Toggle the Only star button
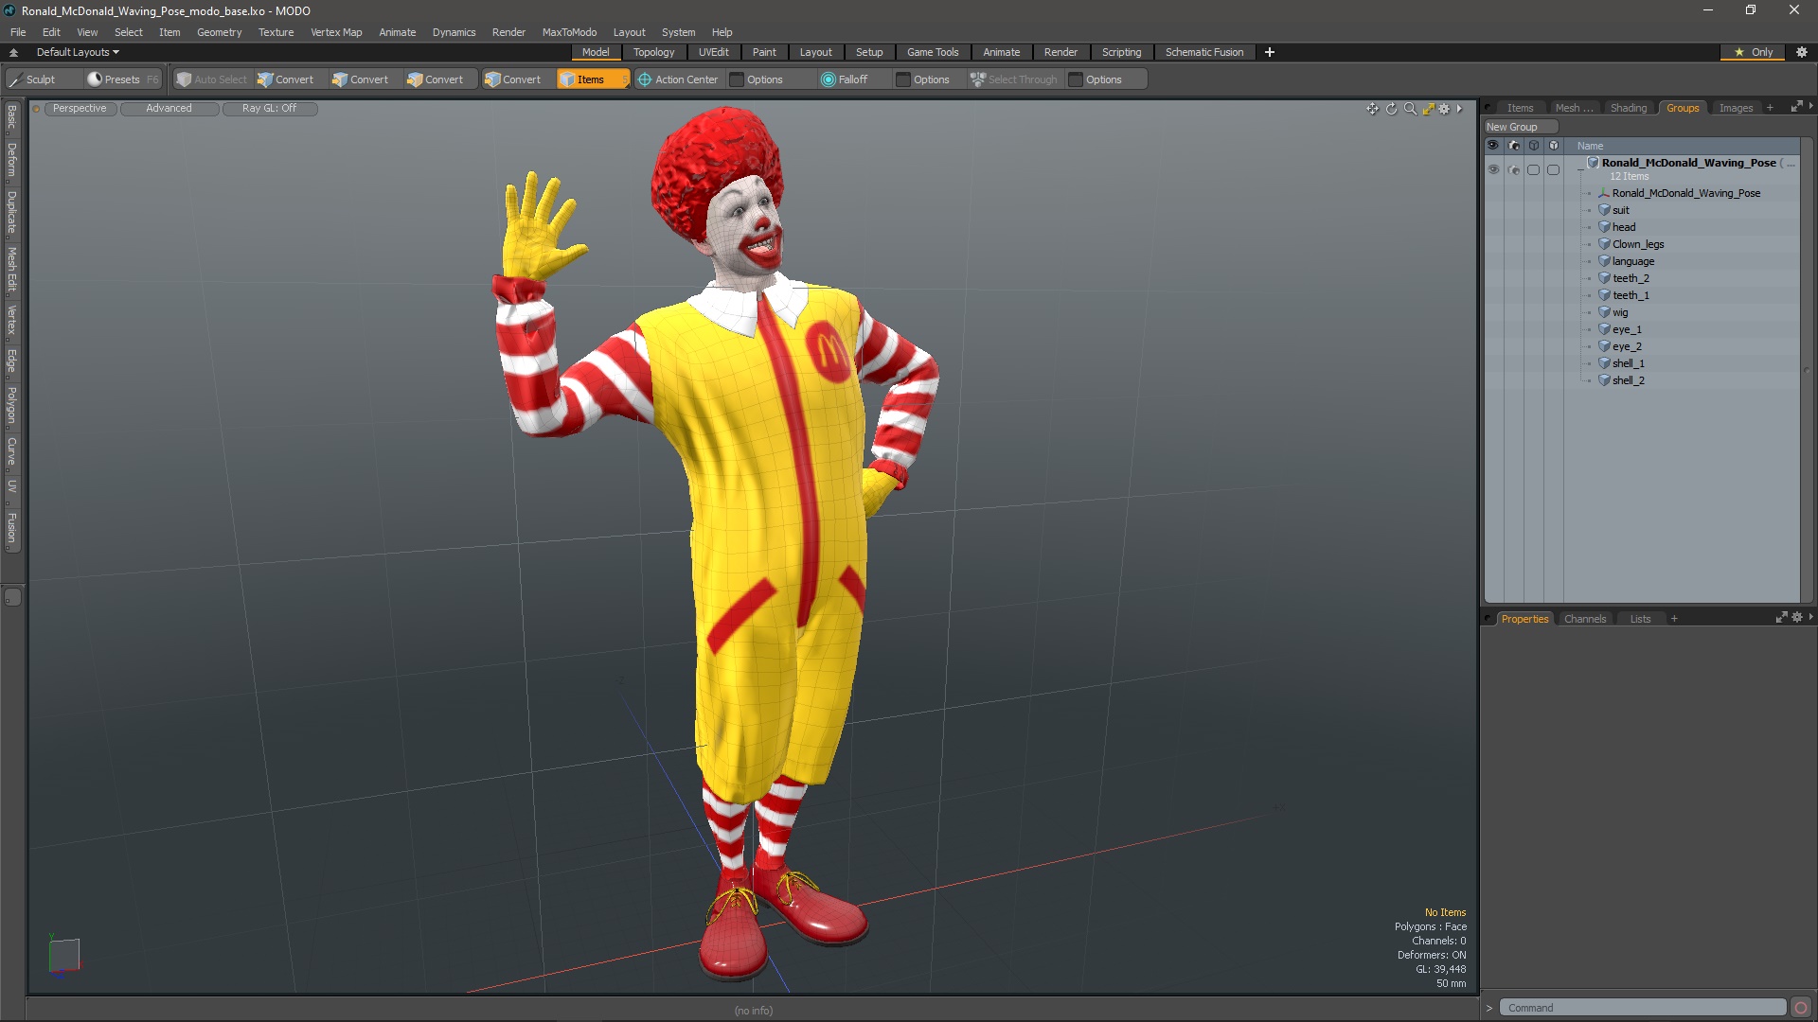1818x1022 pixels. pyautogui.click(x=1754, y=52)
